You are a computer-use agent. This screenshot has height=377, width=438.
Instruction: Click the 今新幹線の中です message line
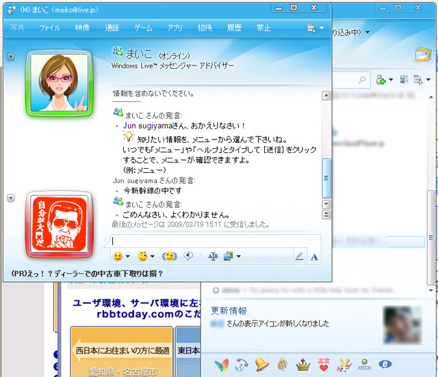pos(153,191)
